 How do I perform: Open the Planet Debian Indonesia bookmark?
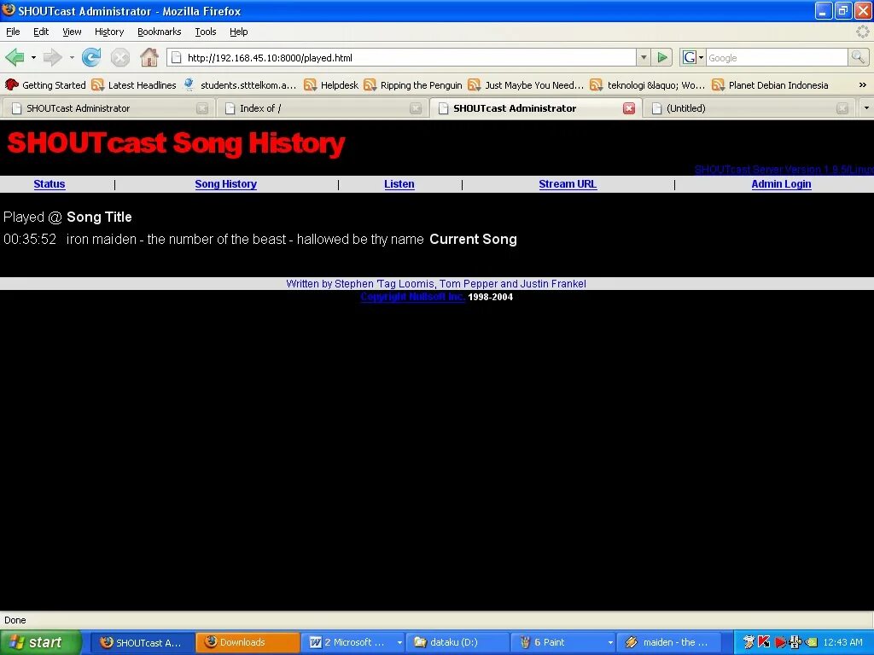click(771, 85)
